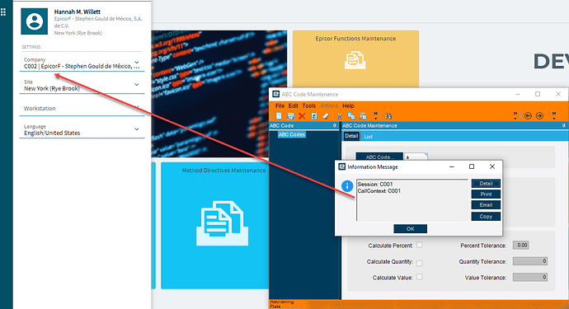Click the Percent Tolerance input field
Image resolution: width=569 pixels, height=309 pixels.
tap(520, 246)
